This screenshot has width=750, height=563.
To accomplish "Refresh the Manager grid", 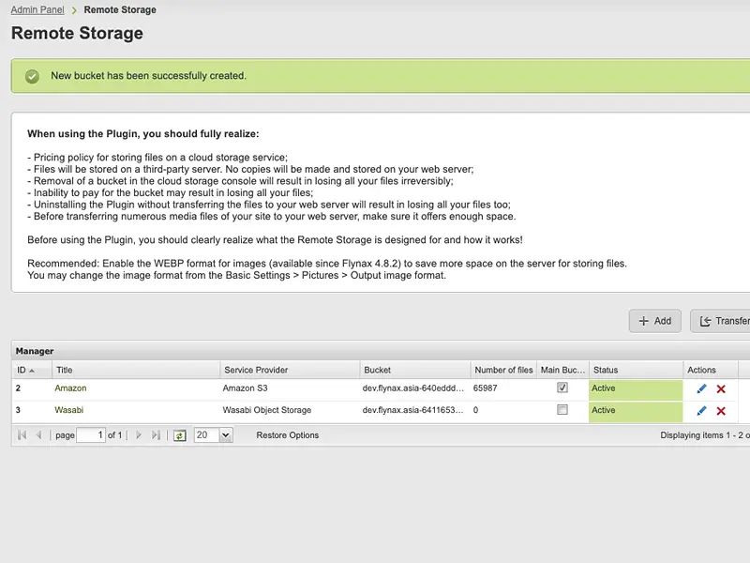I will 179,435.
